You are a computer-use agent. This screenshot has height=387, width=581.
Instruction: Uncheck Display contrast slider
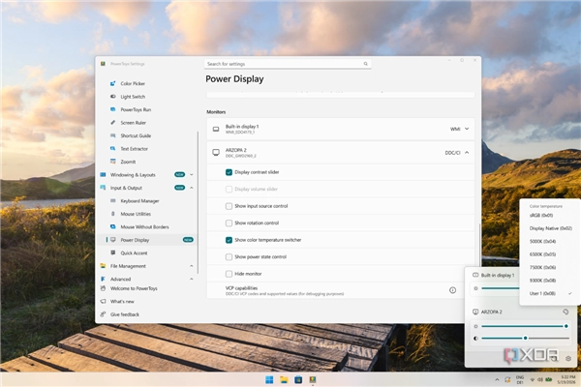tap(229, 172)
